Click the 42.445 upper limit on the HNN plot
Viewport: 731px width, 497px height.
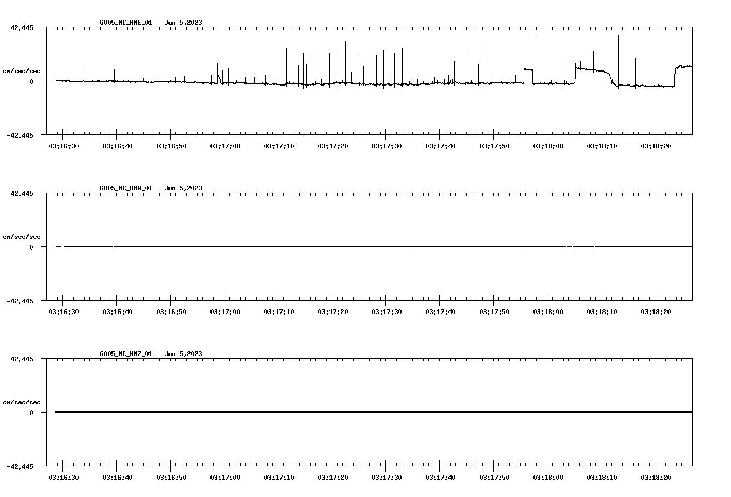click(x=22, y=193)
